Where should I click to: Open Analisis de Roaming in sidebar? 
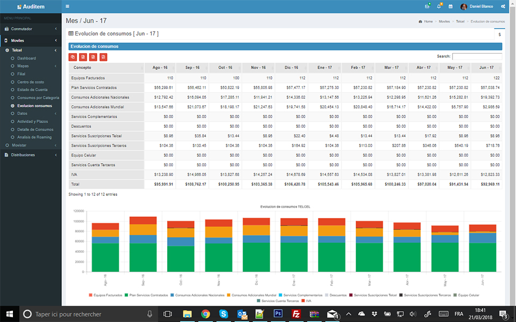[34, 137]
